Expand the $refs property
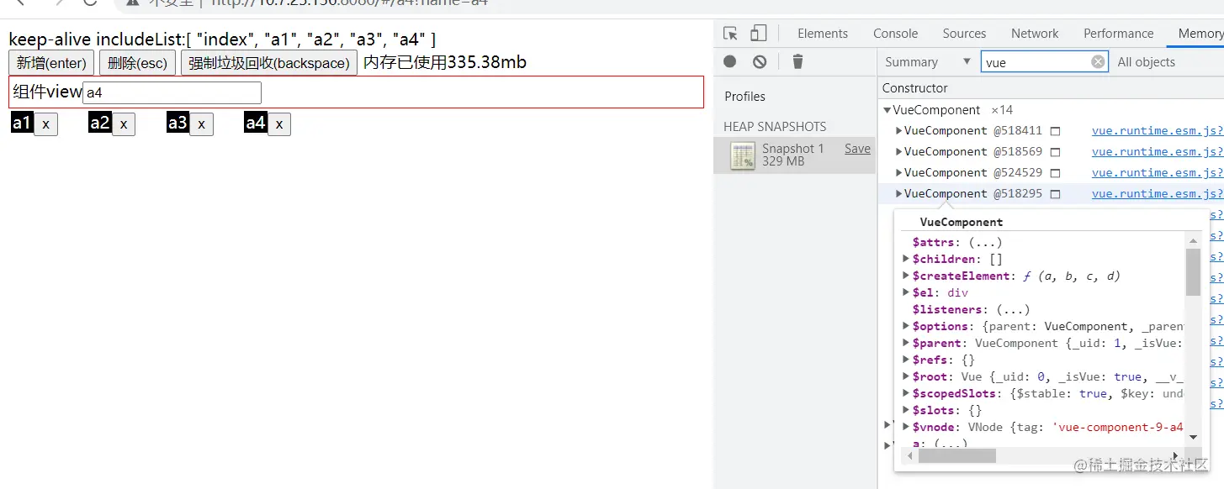This screenshot has width=1224, height=489. 906,360
